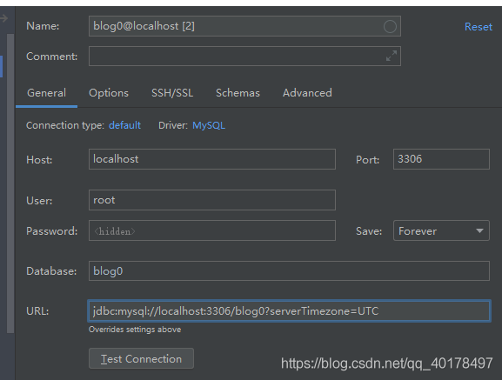Click the JDBC URL input field
This screenshot has height=380, width=502.
[289, 310]
